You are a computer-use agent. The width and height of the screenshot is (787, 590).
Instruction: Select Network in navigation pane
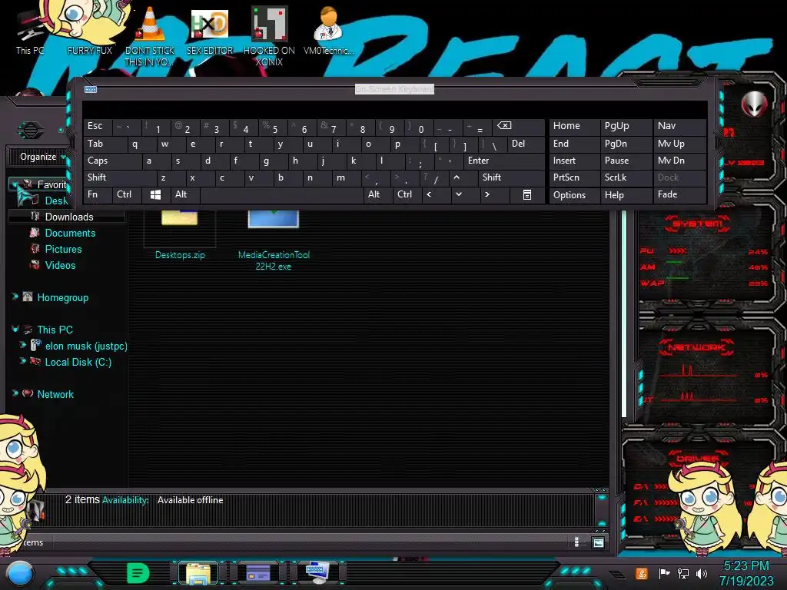(x=55, y=394)
